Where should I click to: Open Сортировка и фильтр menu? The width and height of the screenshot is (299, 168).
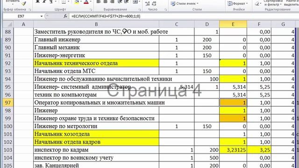pyautogui.click(x=273, y=3)
